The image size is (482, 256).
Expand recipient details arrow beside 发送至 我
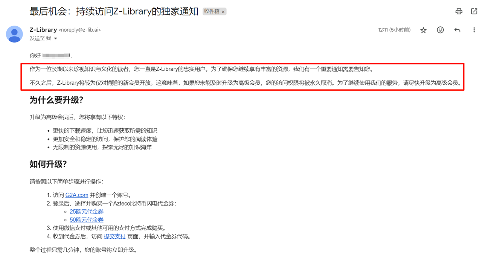(56, 38)
